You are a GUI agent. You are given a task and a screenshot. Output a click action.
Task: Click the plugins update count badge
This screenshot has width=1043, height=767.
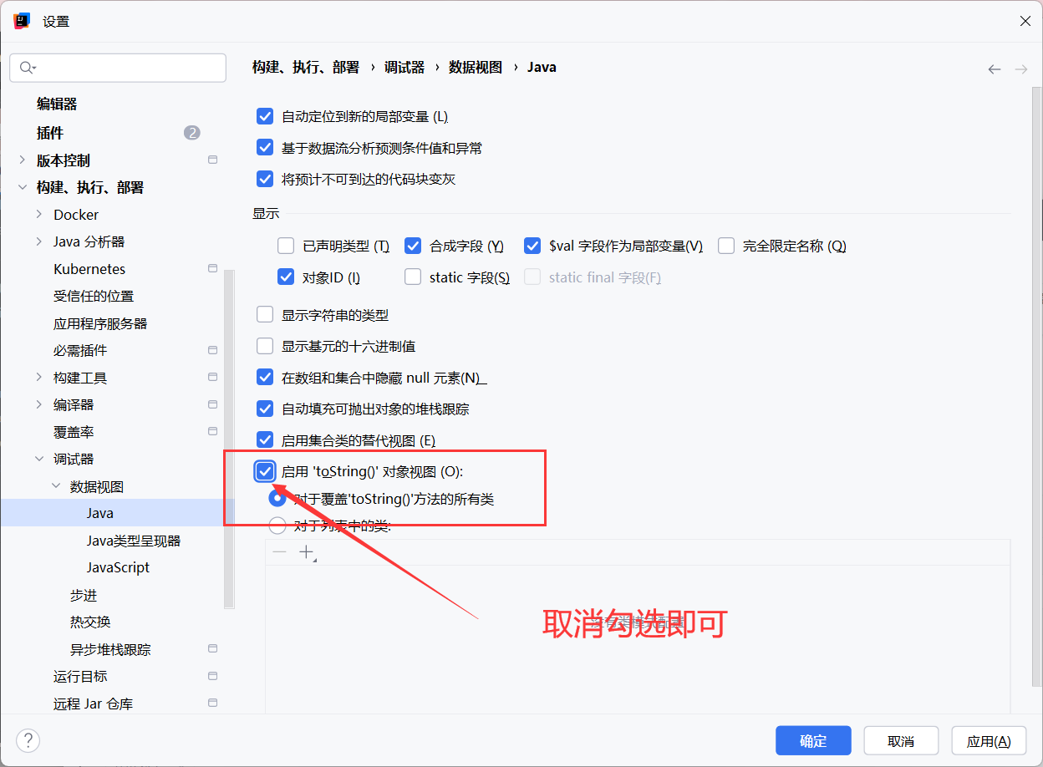click(x=192, y=133)
